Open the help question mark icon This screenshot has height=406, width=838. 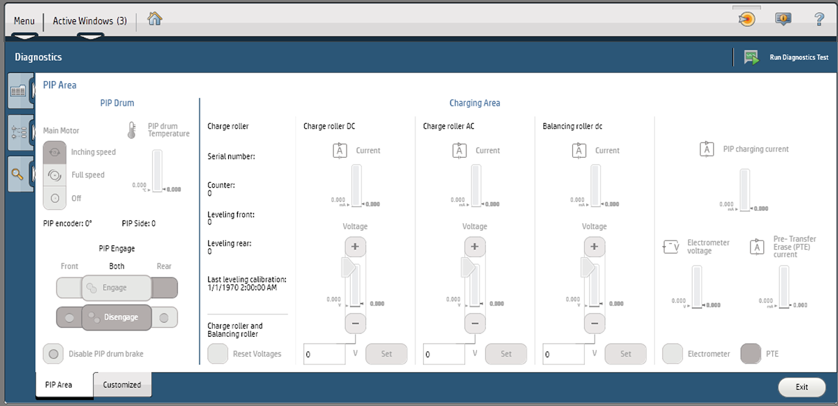point(819,20)
